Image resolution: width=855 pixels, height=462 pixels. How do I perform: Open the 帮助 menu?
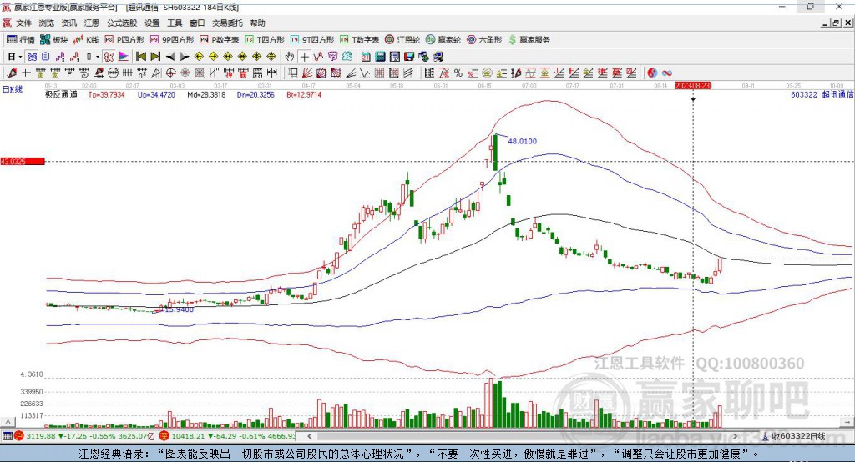(257, 23)
